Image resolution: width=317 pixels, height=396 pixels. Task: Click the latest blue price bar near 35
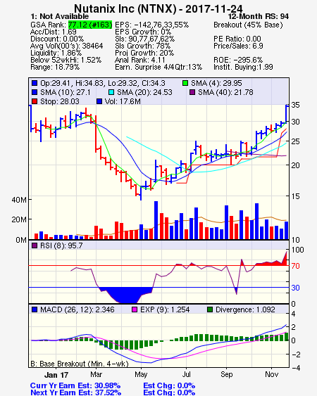(x=287, y=114)
